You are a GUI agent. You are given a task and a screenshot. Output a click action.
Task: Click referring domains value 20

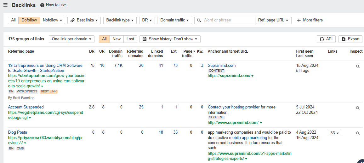pyautogui.click(x=141, y=66)
